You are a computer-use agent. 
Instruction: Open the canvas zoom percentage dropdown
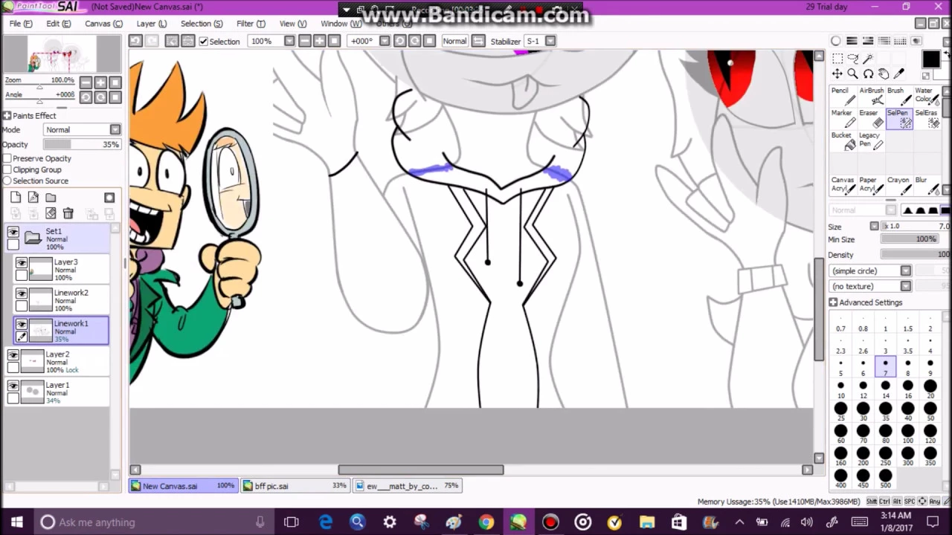pyautogui.click(x=289, y=41)
